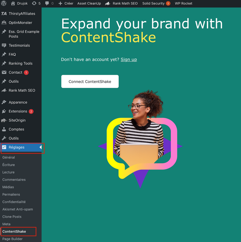Click the pin icon next to FAQ

4,54
